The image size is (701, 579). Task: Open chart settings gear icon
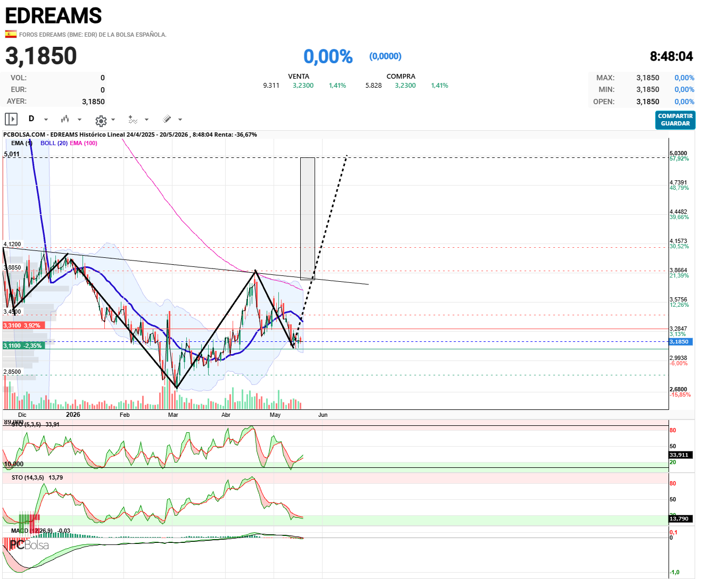click(x=101, y=120)
